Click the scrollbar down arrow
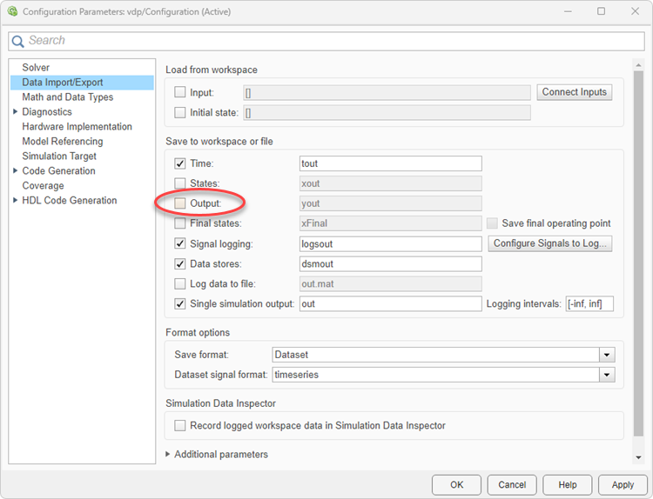Image resolution: width=653 pixels, height=499 pixels. [x=638, y=457]
